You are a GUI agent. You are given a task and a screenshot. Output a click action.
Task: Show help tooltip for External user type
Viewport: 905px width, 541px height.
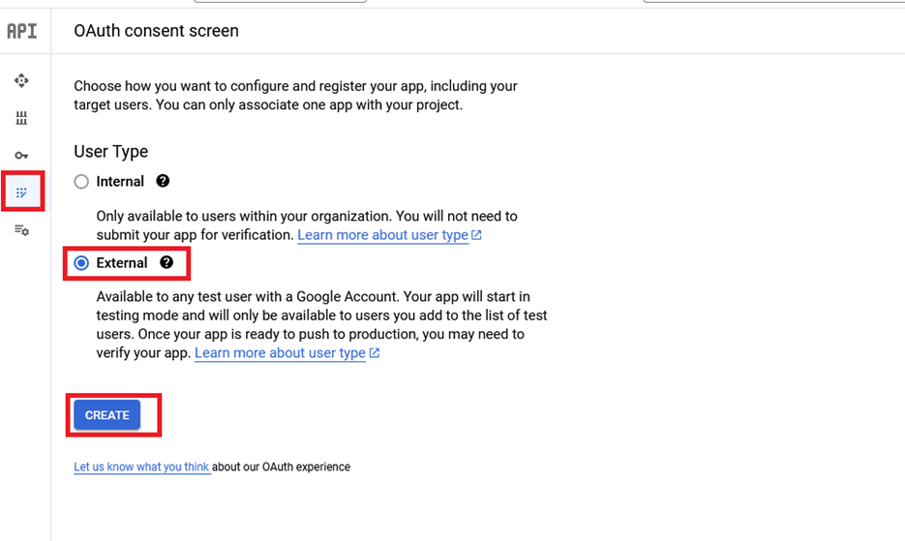click(x=166, y=262)
